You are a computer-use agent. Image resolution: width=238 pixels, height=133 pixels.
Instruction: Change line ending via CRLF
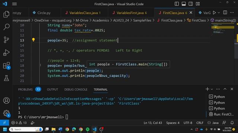point(200,123)
